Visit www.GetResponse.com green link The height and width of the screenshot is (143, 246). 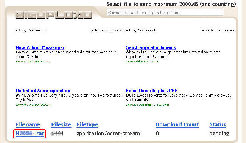[34, 105]
